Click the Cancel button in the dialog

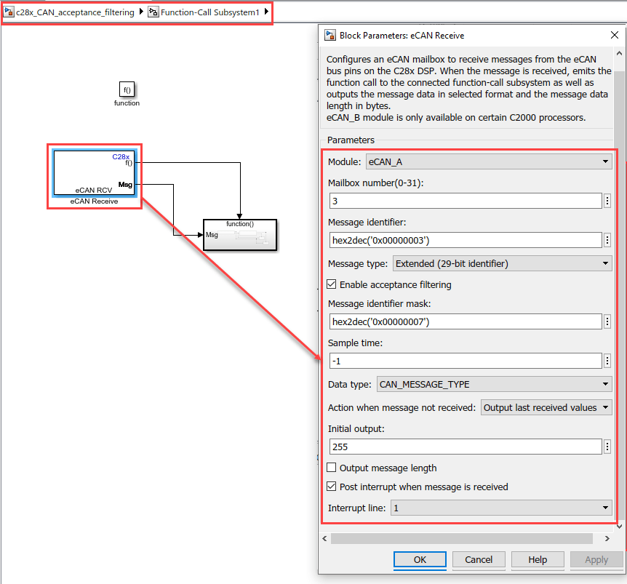click(478, 559)
